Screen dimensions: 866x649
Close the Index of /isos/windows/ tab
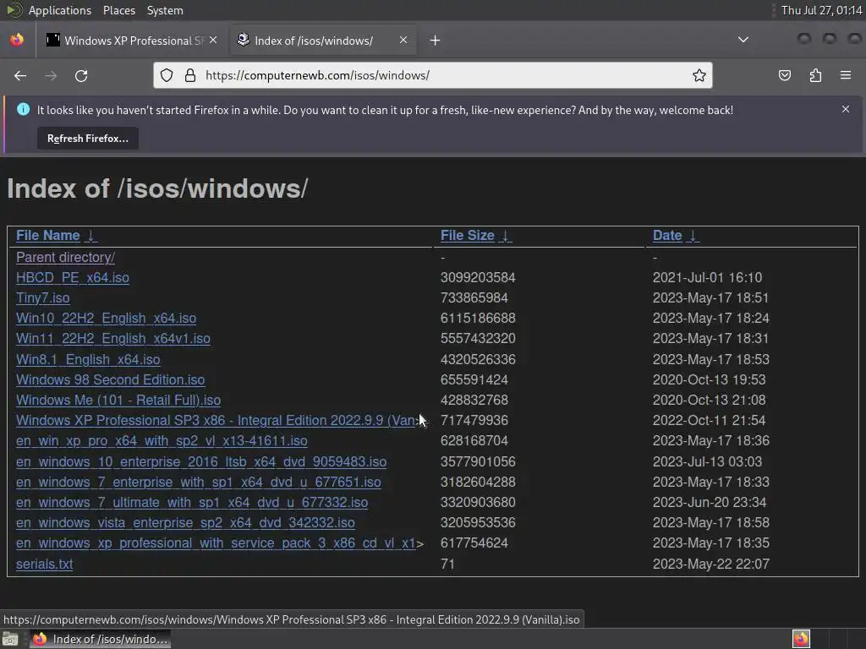403,40
